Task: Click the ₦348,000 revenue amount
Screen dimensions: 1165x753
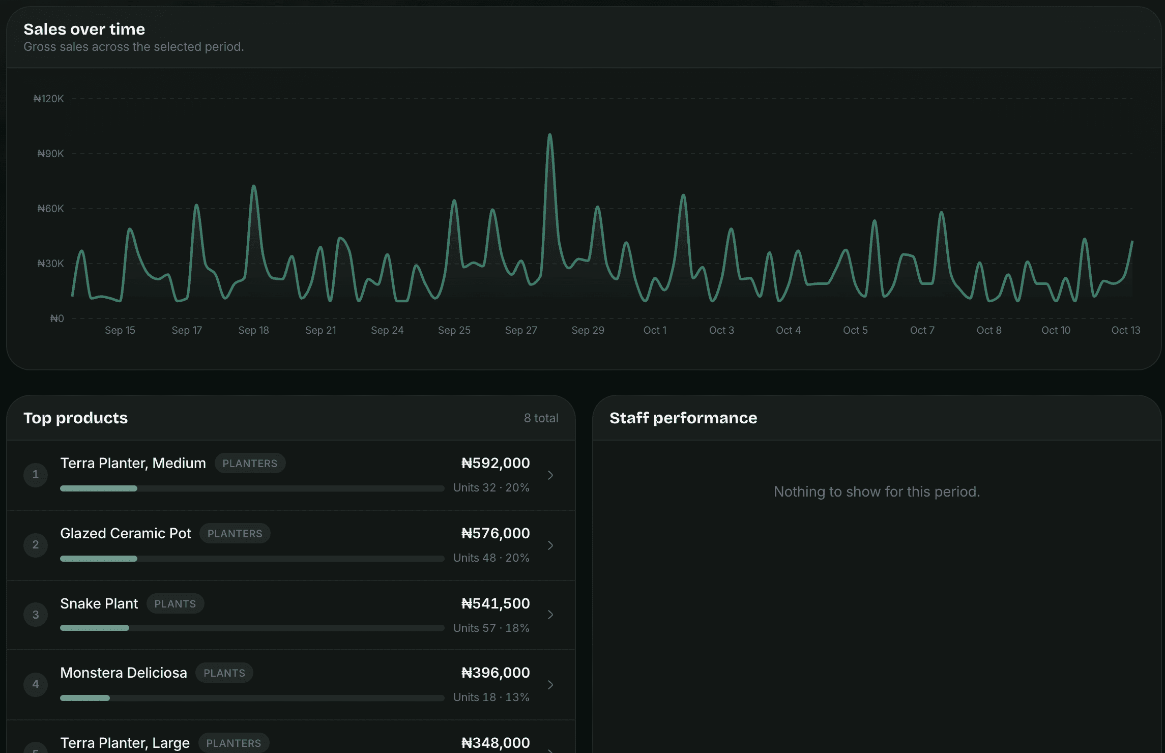Action: pyautogui.click(x=496, y=743)
